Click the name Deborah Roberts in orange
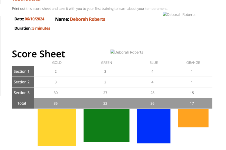 (87, 19)
